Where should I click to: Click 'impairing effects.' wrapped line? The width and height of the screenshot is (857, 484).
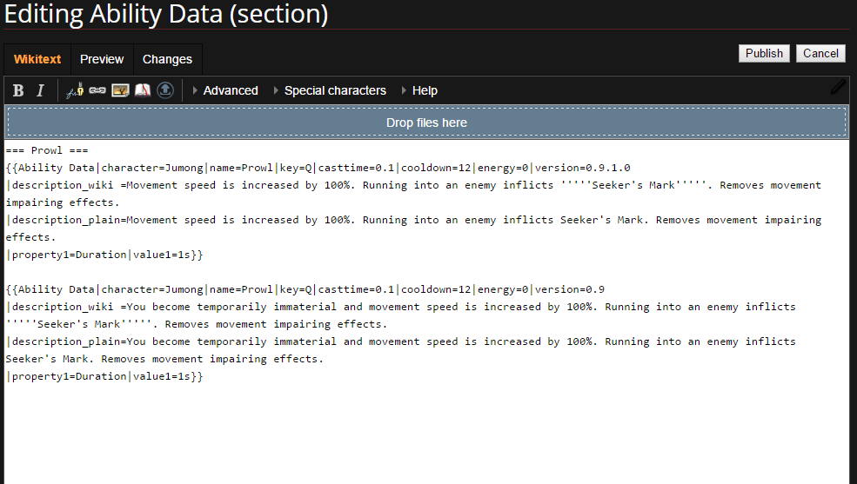(63, 202)
